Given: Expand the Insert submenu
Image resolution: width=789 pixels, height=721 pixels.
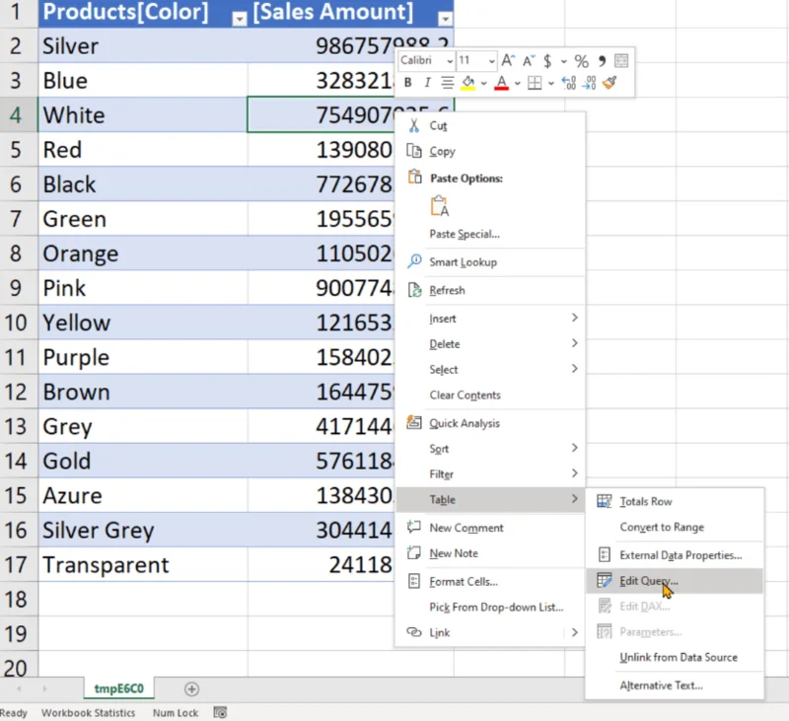Looking at the screenshot, I should [x=490, y=319].
